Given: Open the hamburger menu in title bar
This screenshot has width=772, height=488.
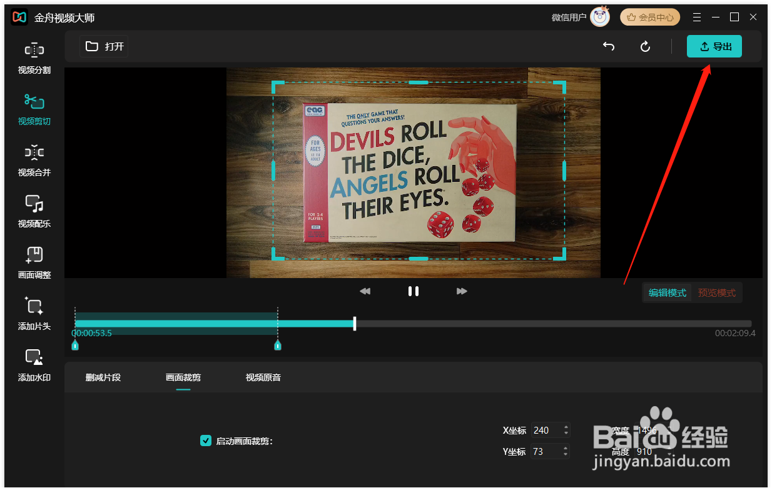Looking at the screenshot, I should point(697,17).
